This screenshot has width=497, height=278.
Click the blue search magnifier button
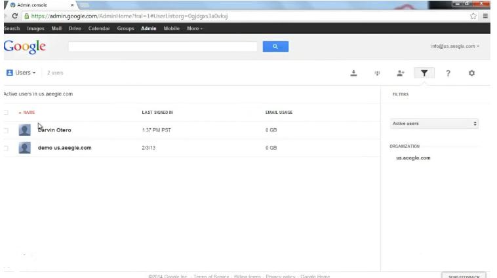click(x=275, y=46)
